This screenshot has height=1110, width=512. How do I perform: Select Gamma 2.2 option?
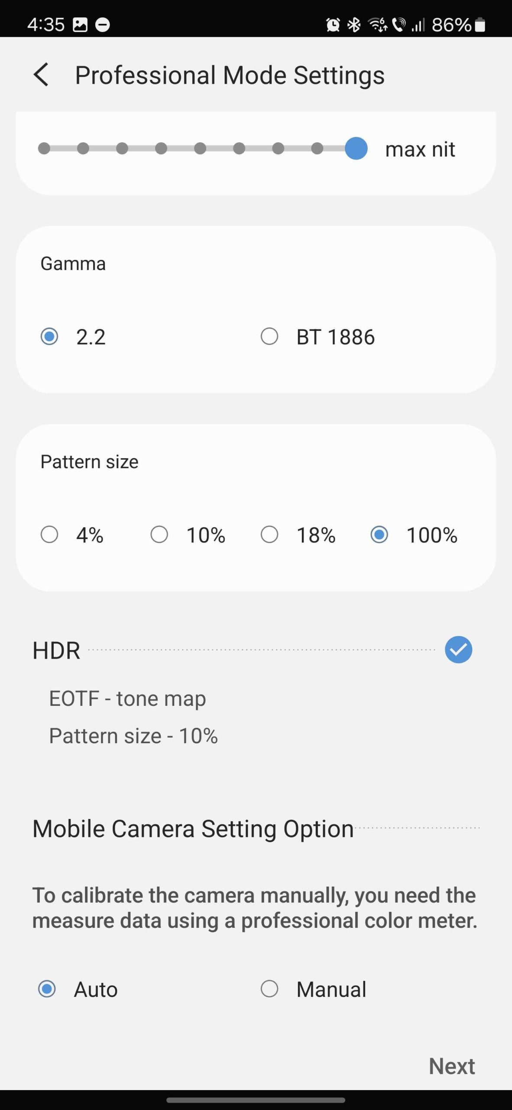pos(49,336)
